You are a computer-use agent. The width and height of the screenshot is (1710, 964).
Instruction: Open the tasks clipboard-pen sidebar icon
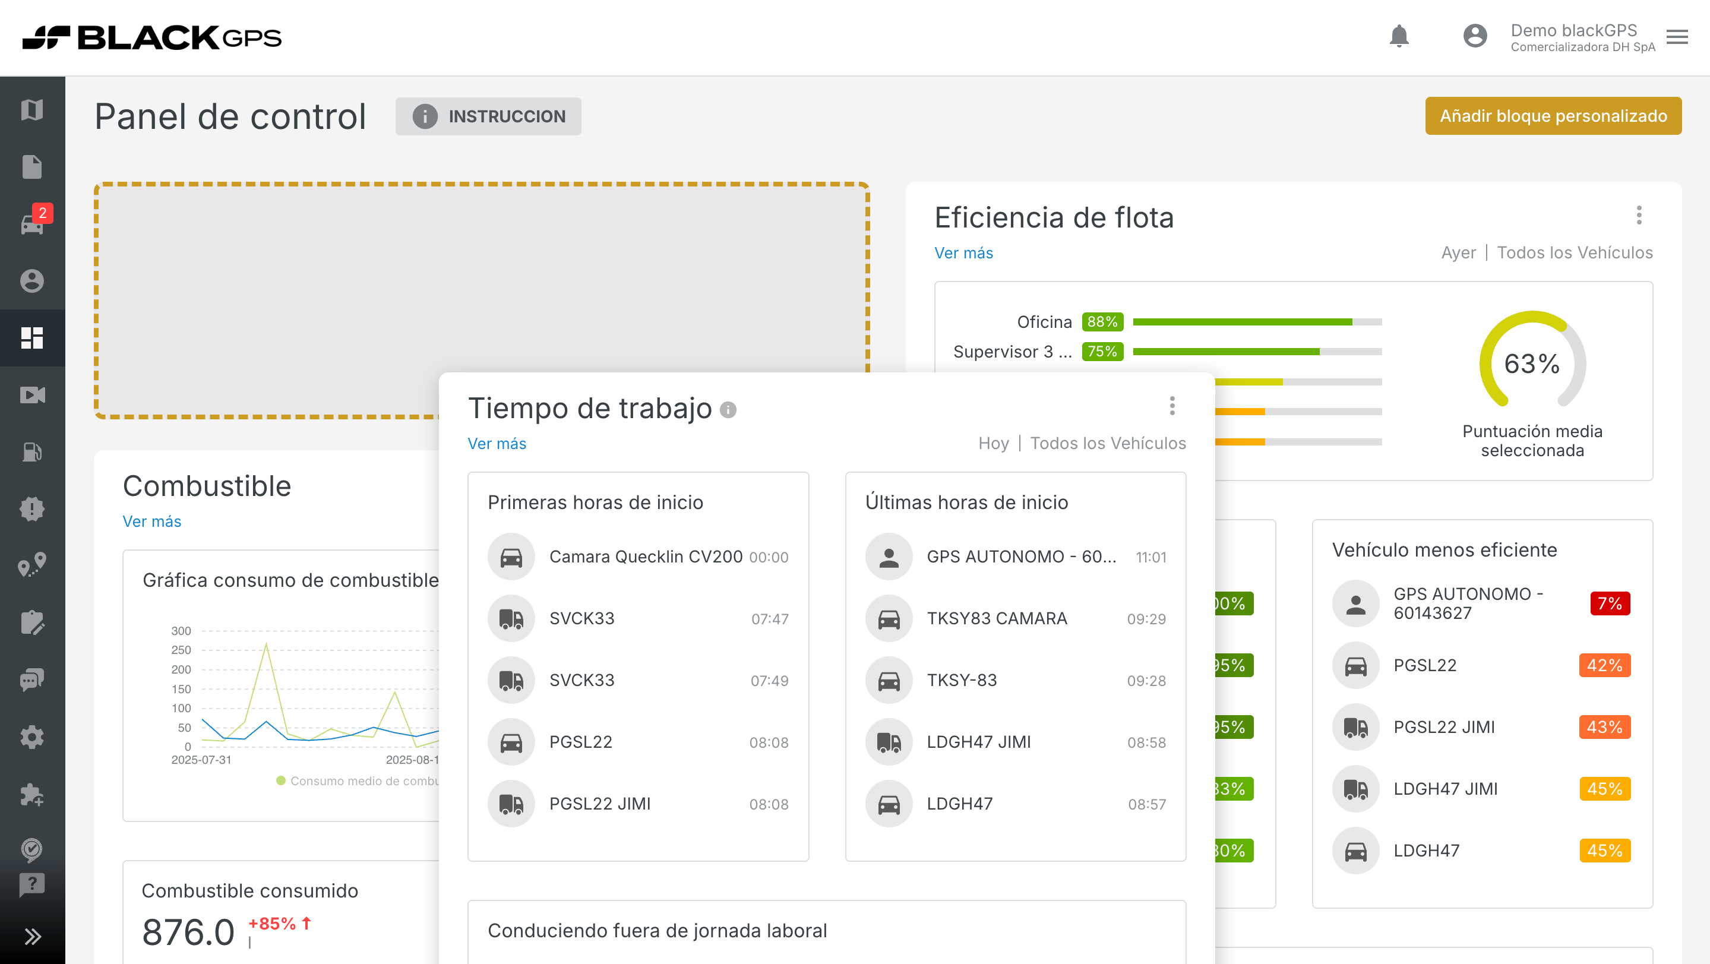[x=32, y=622]
